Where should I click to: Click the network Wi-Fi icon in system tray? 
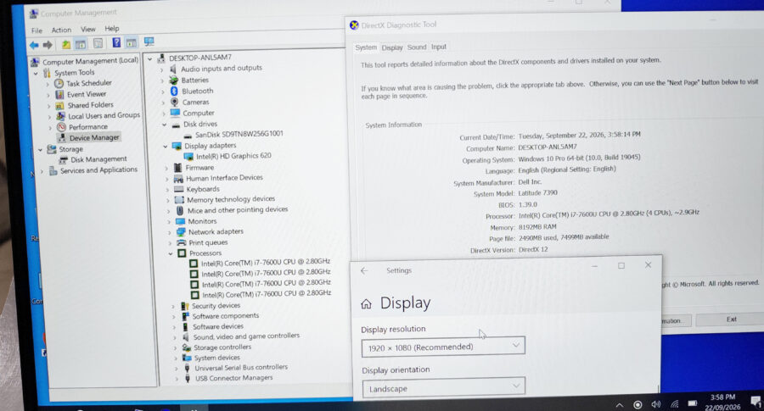click(674, 404)
